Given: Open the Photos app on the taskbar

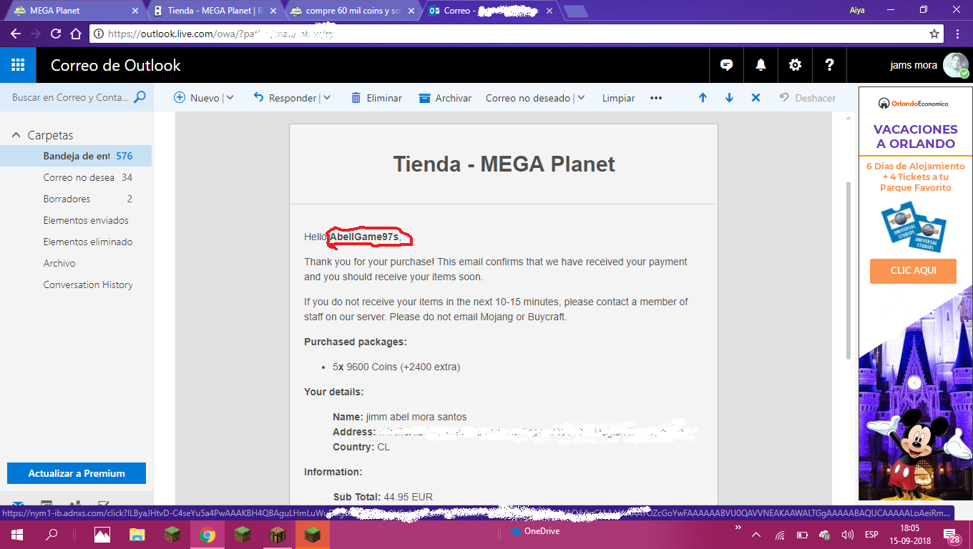Looking at the screenshot, I should [102, 535].
